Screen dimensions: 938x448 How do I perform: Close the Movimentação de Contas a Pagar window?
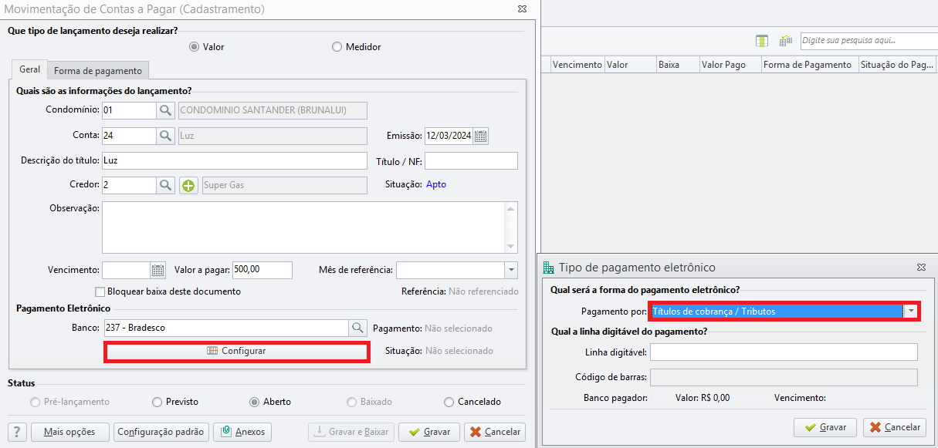point(523,9)
